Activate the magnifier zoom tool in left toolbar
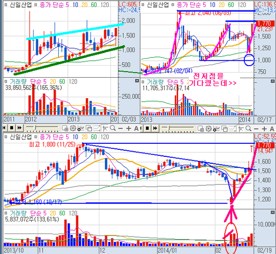This screenshot has height=254, width=276. (x=112, y=128)
